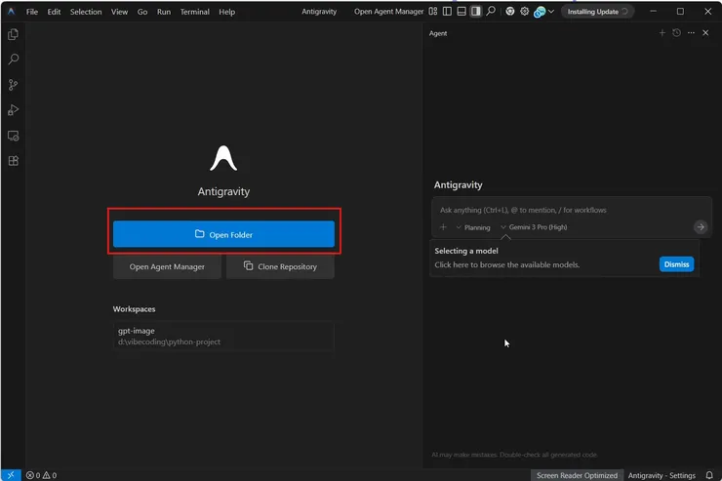Click the large Antigravity welcome logo
This screenshot has height=481, width=722.
point(223,158)
